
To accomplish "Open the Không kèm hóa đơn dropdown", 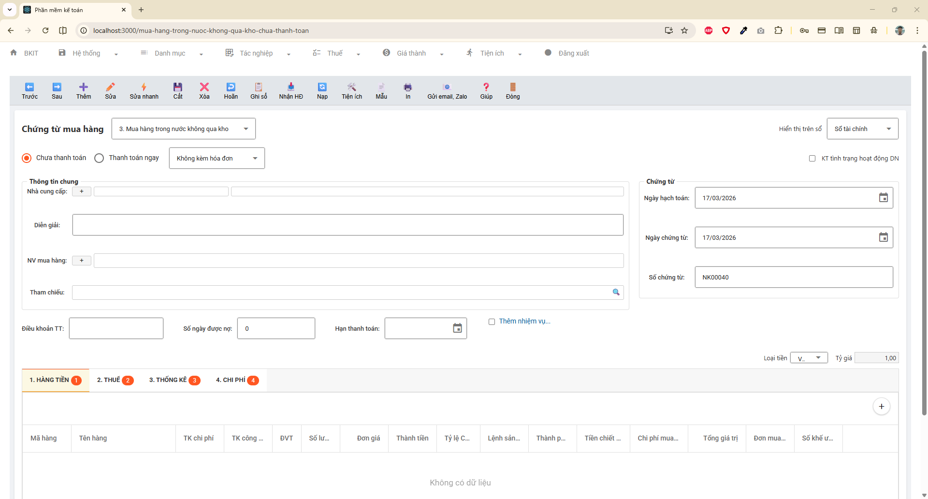I will (217, 158).
